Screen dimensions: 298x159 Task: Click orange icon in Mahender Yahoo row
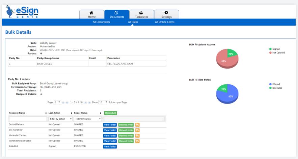[x=137, y=135]
